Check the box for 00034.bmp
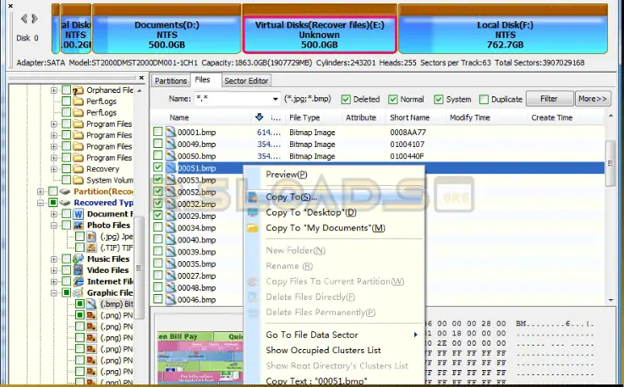 tap(158, 227)
